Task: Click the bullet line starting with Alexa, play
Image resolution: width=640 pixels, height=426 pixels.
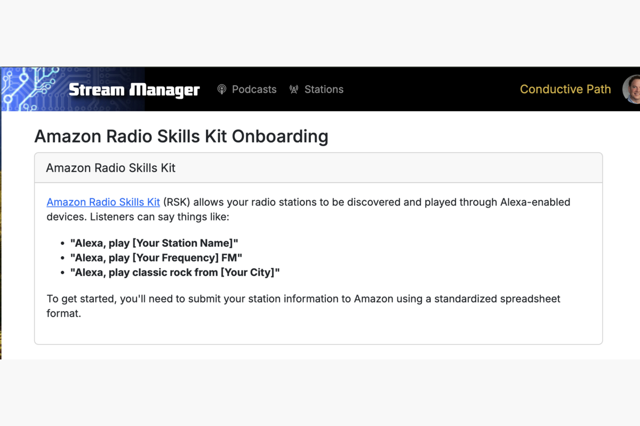Action: click(x=154, y=243)
